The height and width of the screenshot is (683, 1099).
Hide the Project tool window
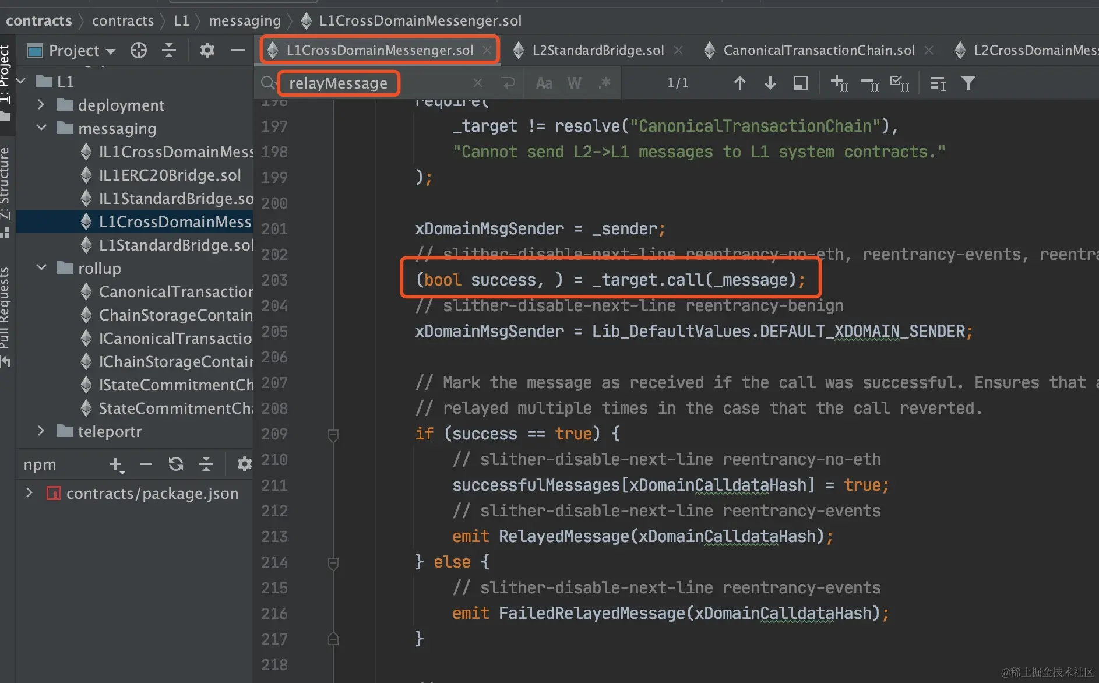[238, 51]
